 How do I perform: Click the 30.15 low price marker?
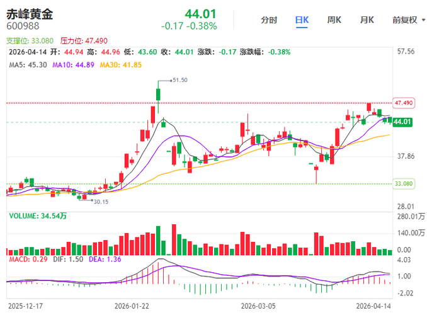click(101, 202)
